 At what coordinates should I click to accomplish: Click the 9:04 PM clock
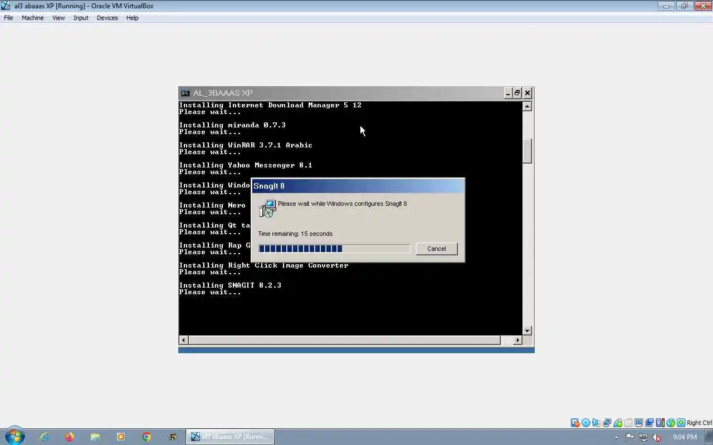coord(685,437)
